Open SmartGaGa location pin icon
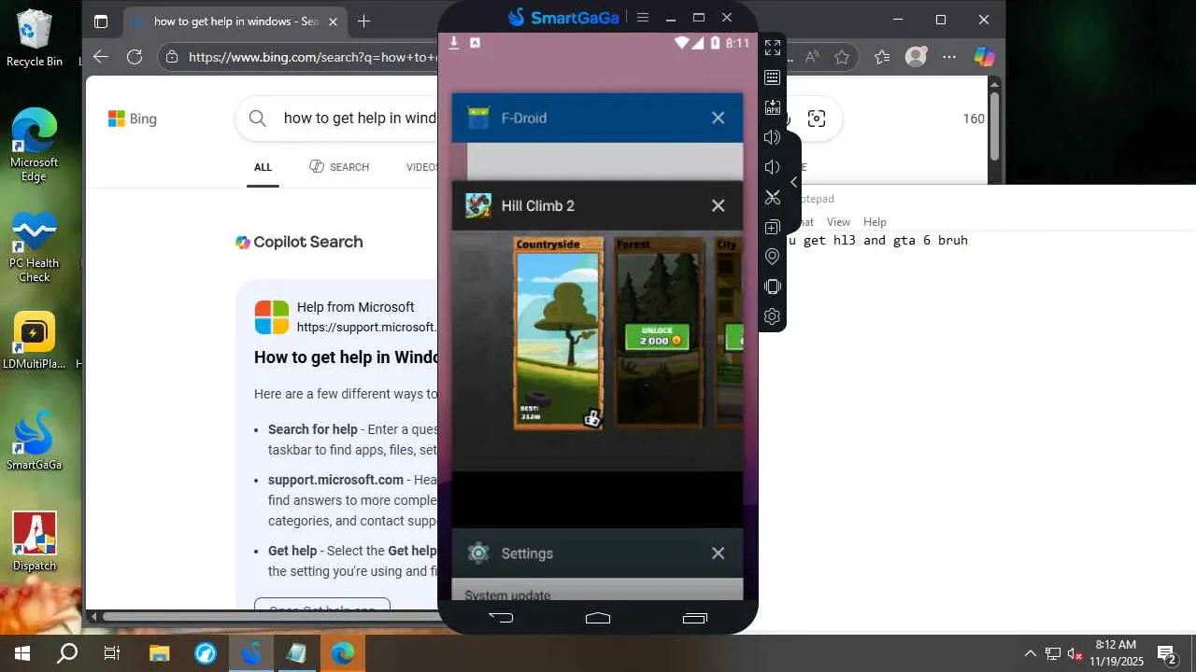 point(773,257)
